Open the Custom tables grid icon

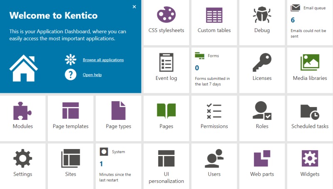[214, 15]
